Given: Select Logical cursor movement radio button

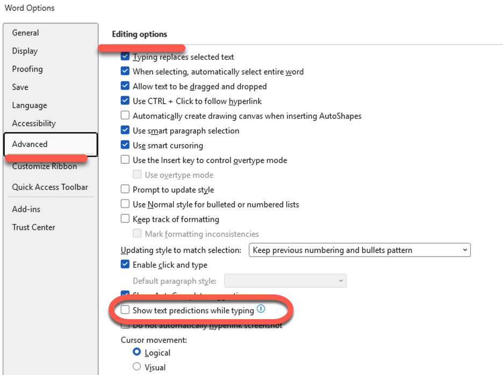Looking at the screenshot, I should pos(136,352).
